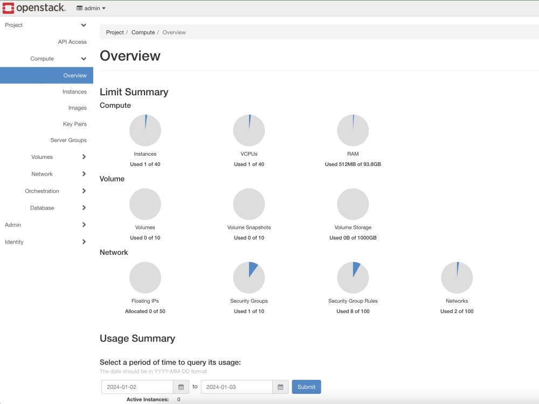
Task: Open the Images page from the sidebar
Action: pyautogui.click(x=77, y=108)
